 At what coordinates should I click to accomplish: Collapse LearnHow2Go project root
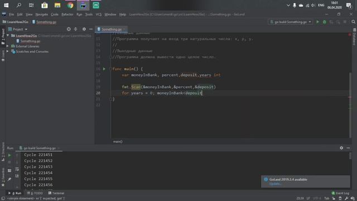click(8, 36)
